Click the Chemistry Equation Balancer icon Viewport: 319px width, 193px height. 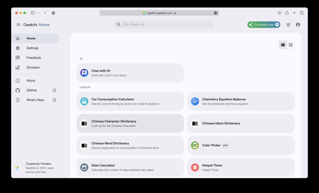[195, 101]
